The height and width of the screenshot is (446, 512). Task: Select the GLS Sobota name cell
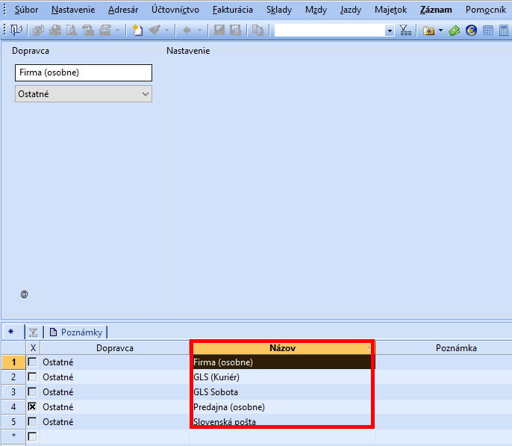point(282,391)
